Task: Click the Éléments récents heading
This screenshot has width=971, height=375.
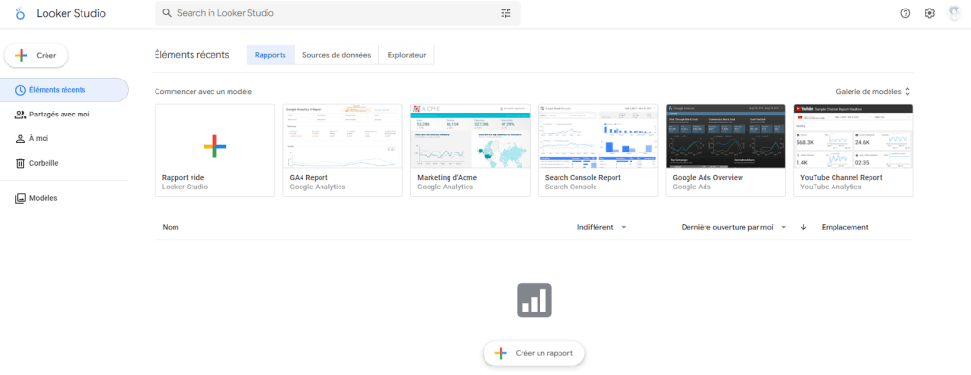Action: [x=192, y=55]
